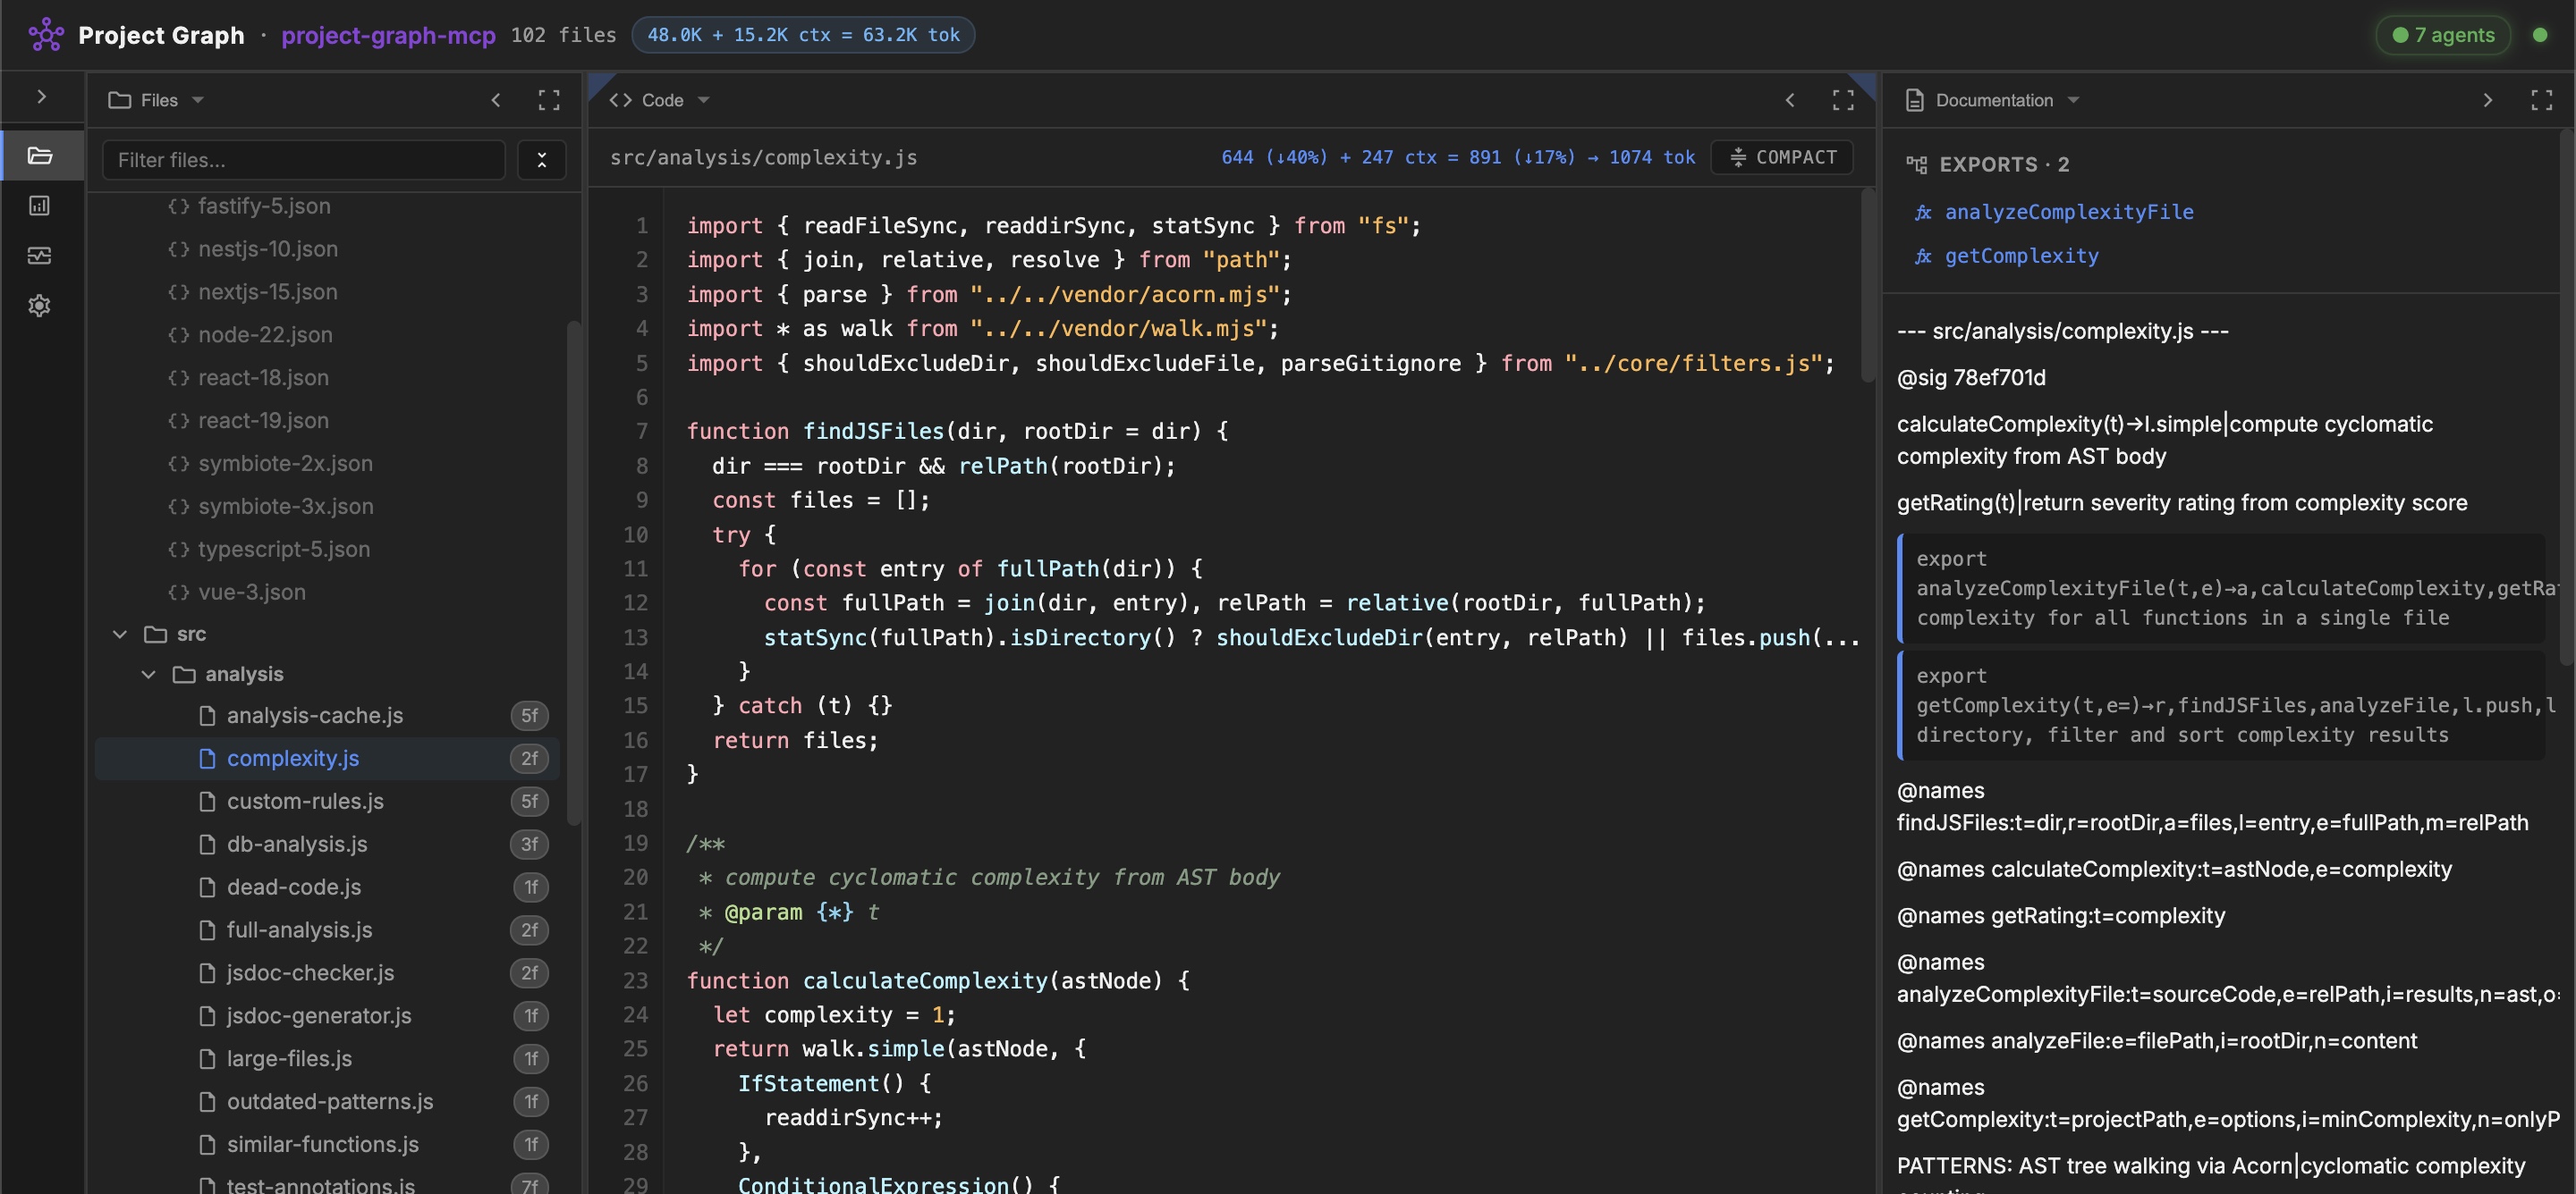2576x1194 pixels.
Task: Open the monitor activity sidebar icon
Action: coord(40,256)
